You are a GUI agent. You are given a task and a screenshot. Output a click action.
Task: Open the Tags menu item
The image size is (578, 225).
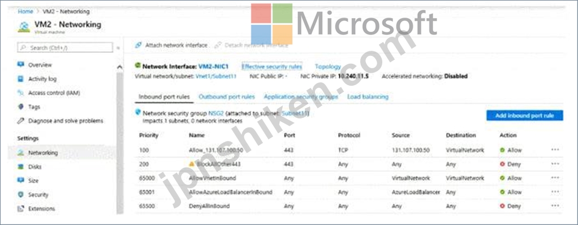34,107
